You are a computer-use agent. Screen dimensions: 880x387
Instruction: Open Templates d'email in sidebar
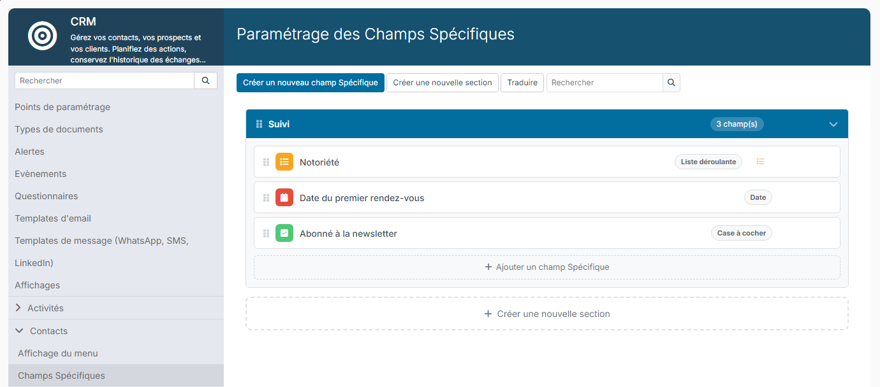point(53,218)
